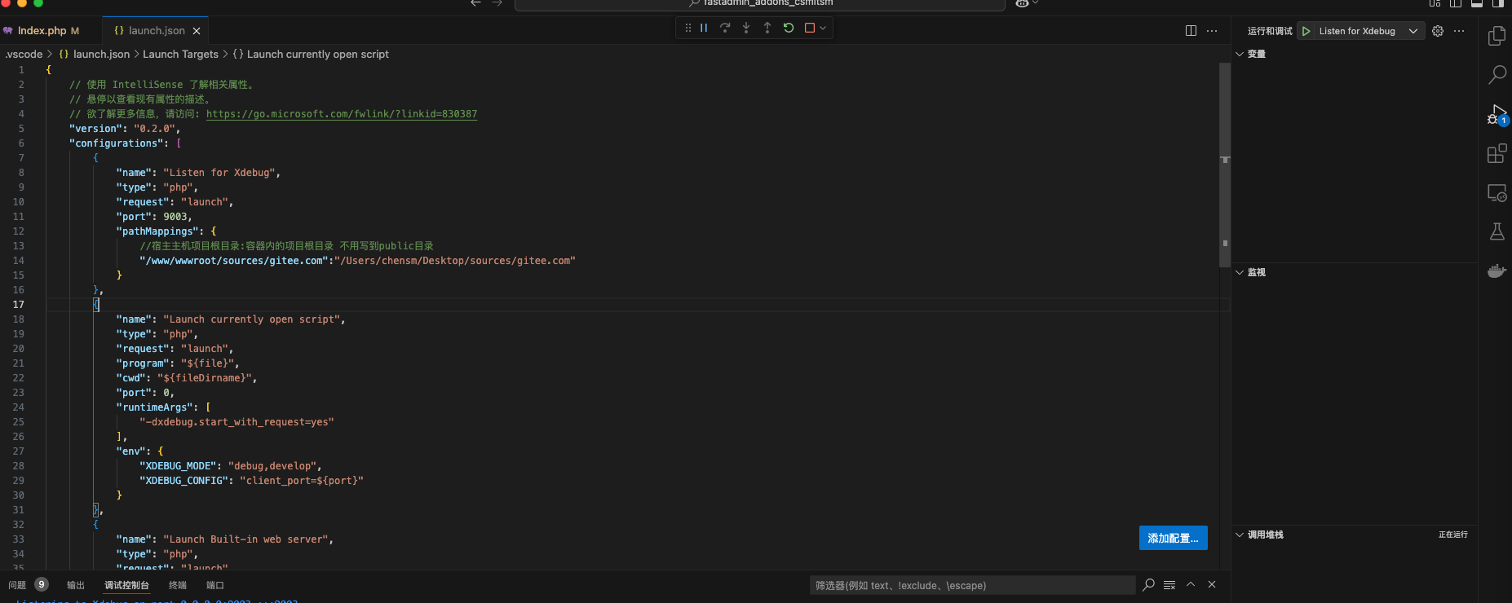Switch to the 调试控制台 Debug Console tab

[126, 585]
